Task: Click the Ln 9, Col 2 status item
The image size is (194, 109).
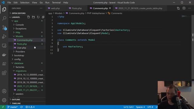Action: [x=129, y=107]
